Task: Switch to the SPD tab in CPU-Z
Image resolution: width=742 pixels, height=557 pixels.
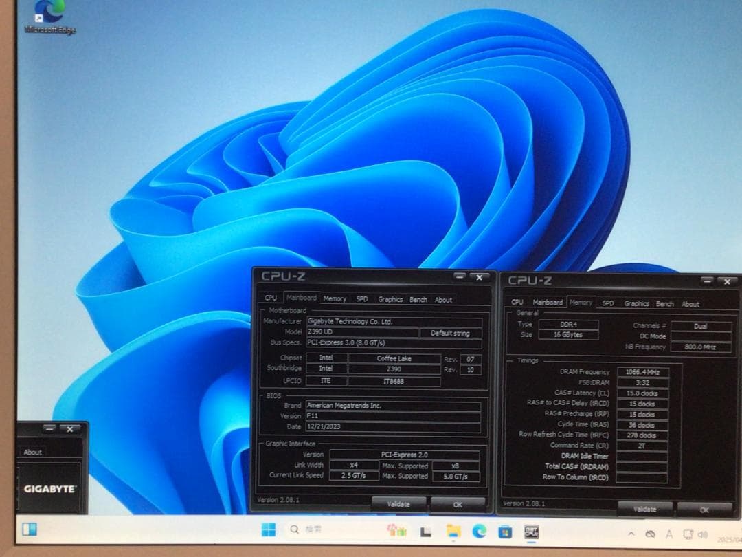Action: 361,299
